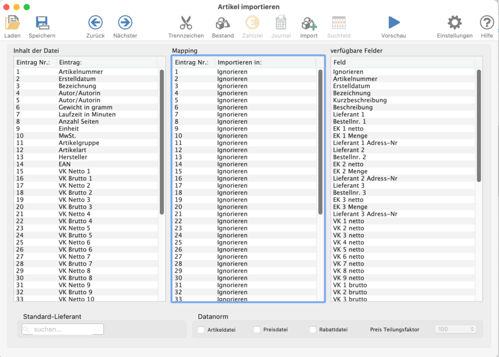
Task: Select 'Anzahl Seiten' entry
Action: [78, 122]
